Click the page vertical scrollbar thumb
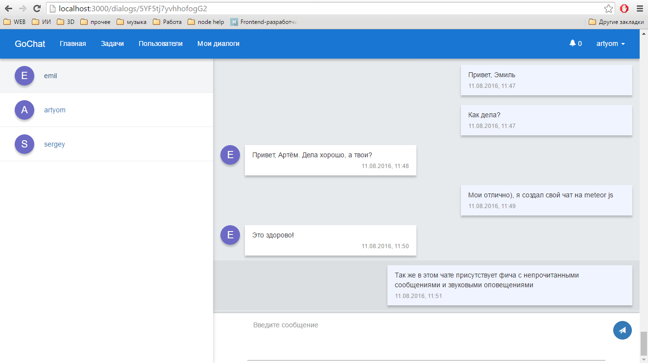 tap(644, 343)
